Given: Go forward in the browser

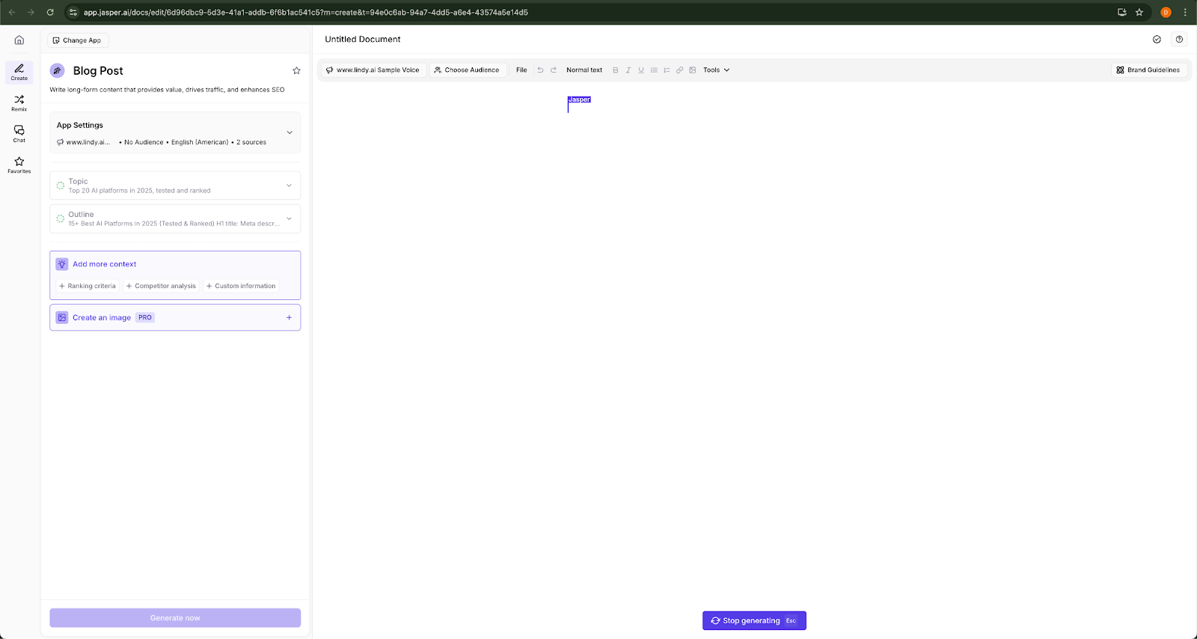Looking at the screenshot, I should point(31,12).
